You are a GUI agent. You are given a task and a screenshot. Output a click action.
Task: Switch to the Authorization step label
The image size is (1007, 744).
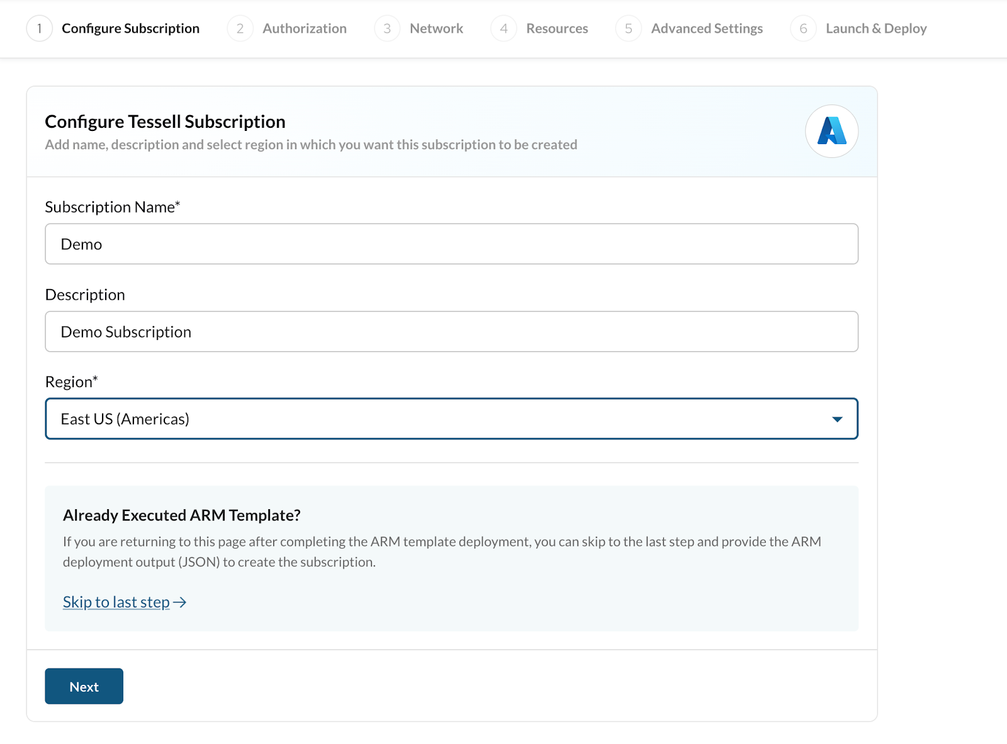304,29
